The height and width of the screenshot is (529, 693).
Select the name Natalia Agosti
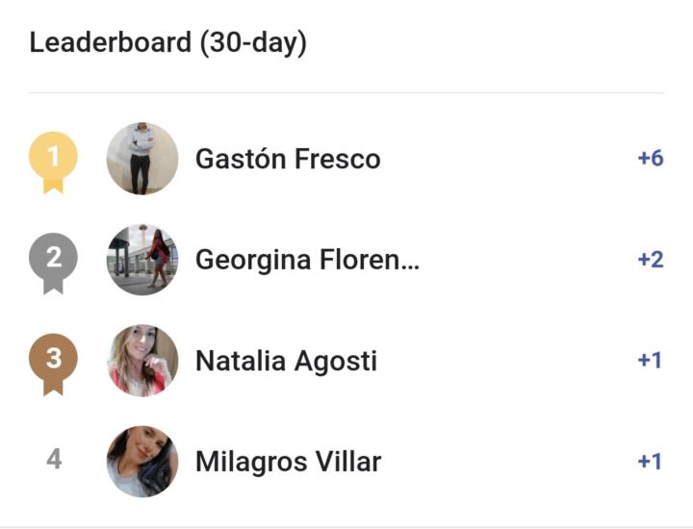tap(286, 361)
